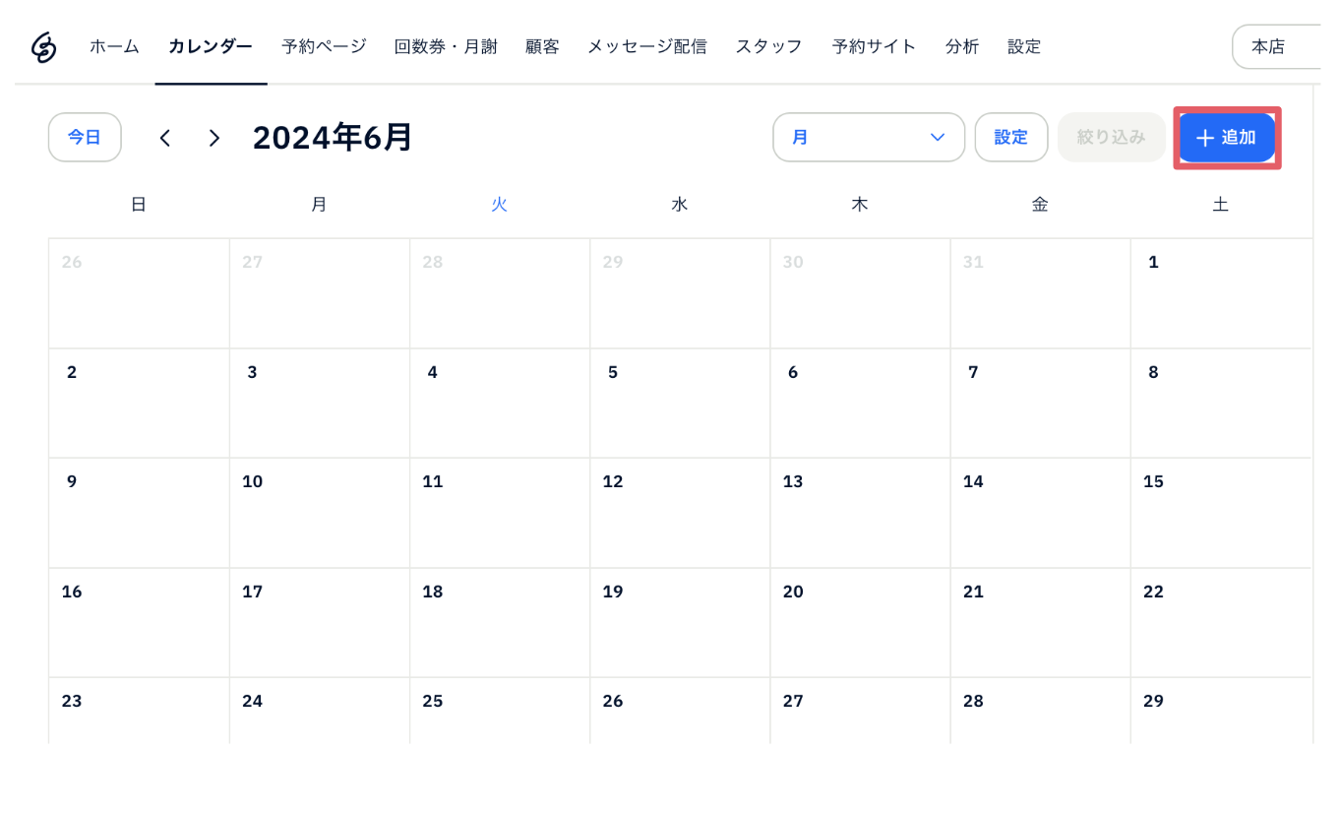Viewport: 1340px width, 813px height.
Task: Select June 23 cell
Action: coord(139,711)
